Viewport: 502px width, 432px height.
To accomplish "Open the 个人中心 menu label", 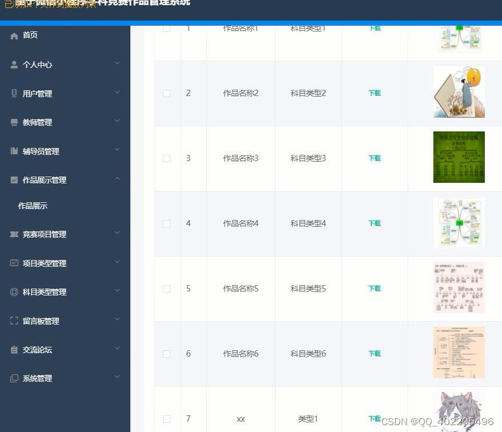I will [38, 65].
